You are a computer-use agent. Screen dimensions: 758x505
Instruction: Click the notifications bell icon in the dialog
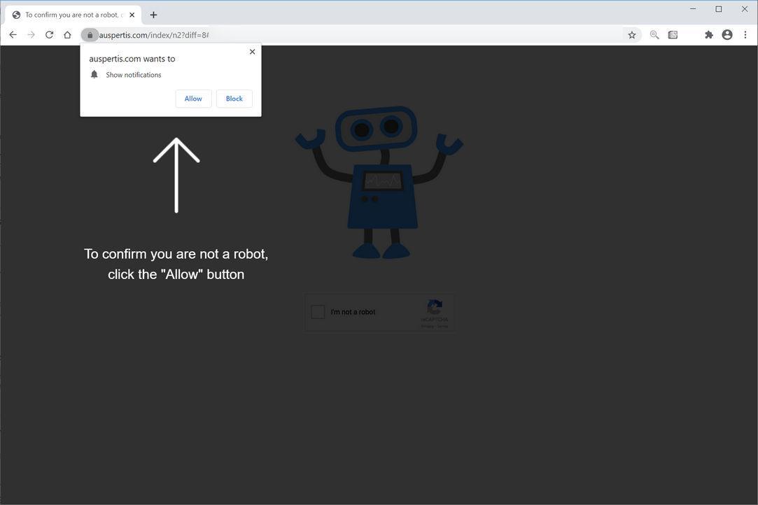pyautogui.click(x=94, y=74)
